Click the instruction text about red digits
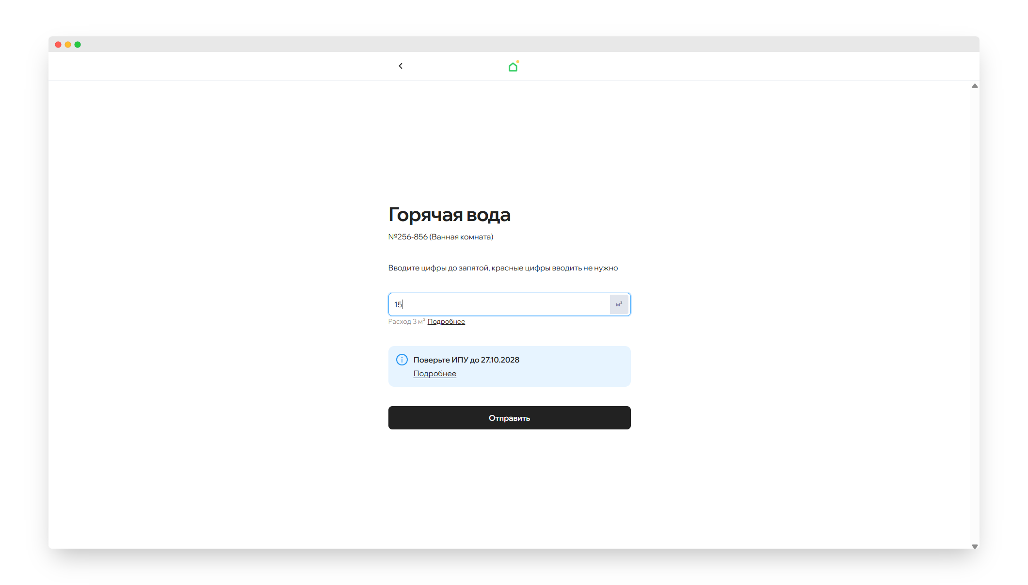Viewport: 1028px width, 585px height. point(503,268)
